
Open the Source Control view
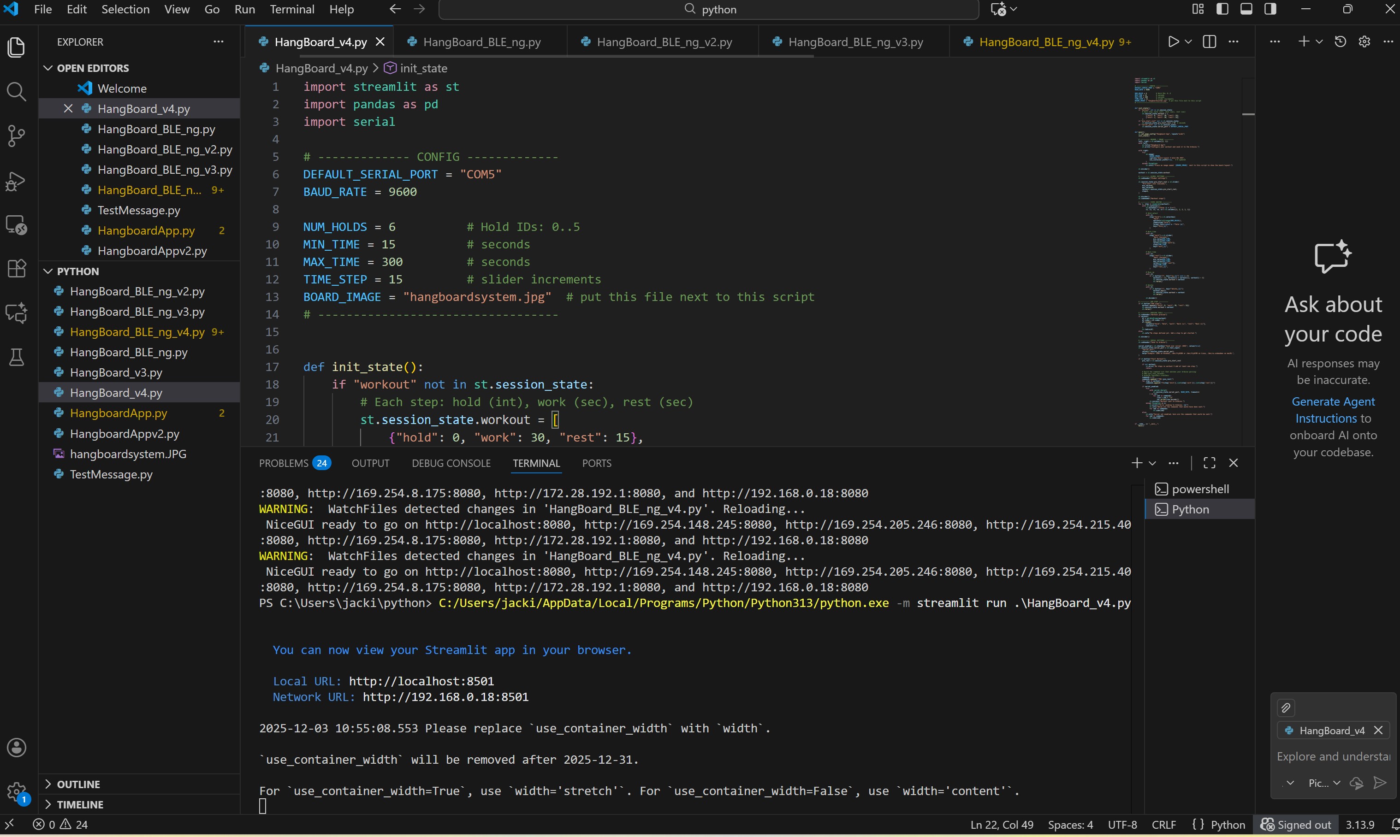click(x=16, y=136)
